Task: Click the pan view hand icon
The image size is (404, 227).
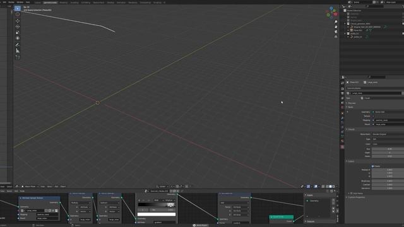Action: pyautogui.click(x=336, y=26)
